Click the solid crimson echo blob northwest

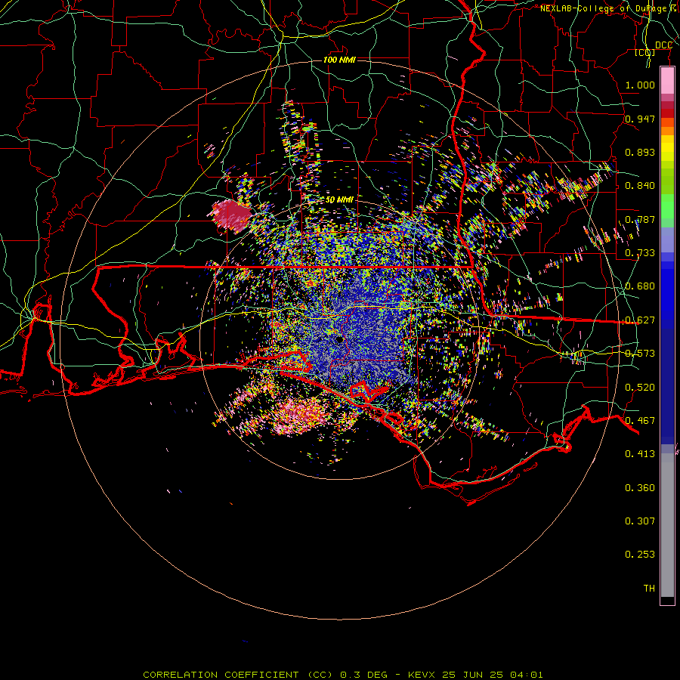tap(232, 215)
